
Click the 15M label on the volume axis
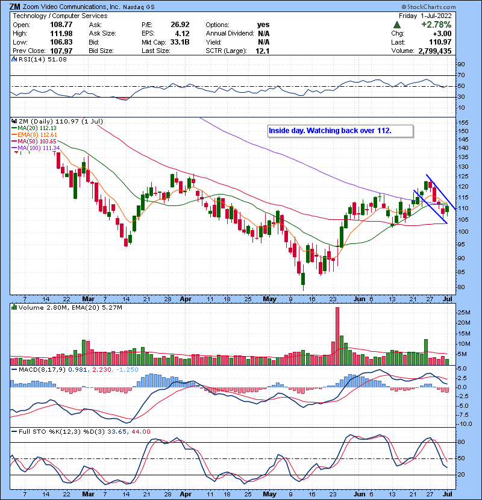pos(464,334)
